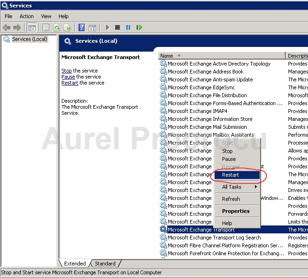308x278 pixels.
Task: Click the Pause the service link
Action: point(68,77)
